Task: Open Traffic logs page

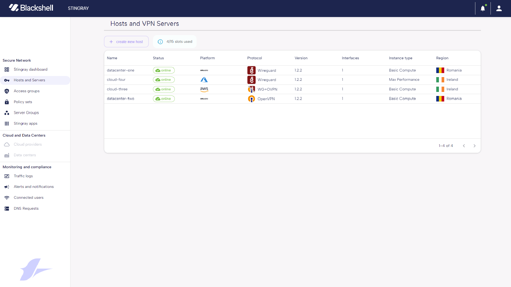Action: (x=23, y=176)
